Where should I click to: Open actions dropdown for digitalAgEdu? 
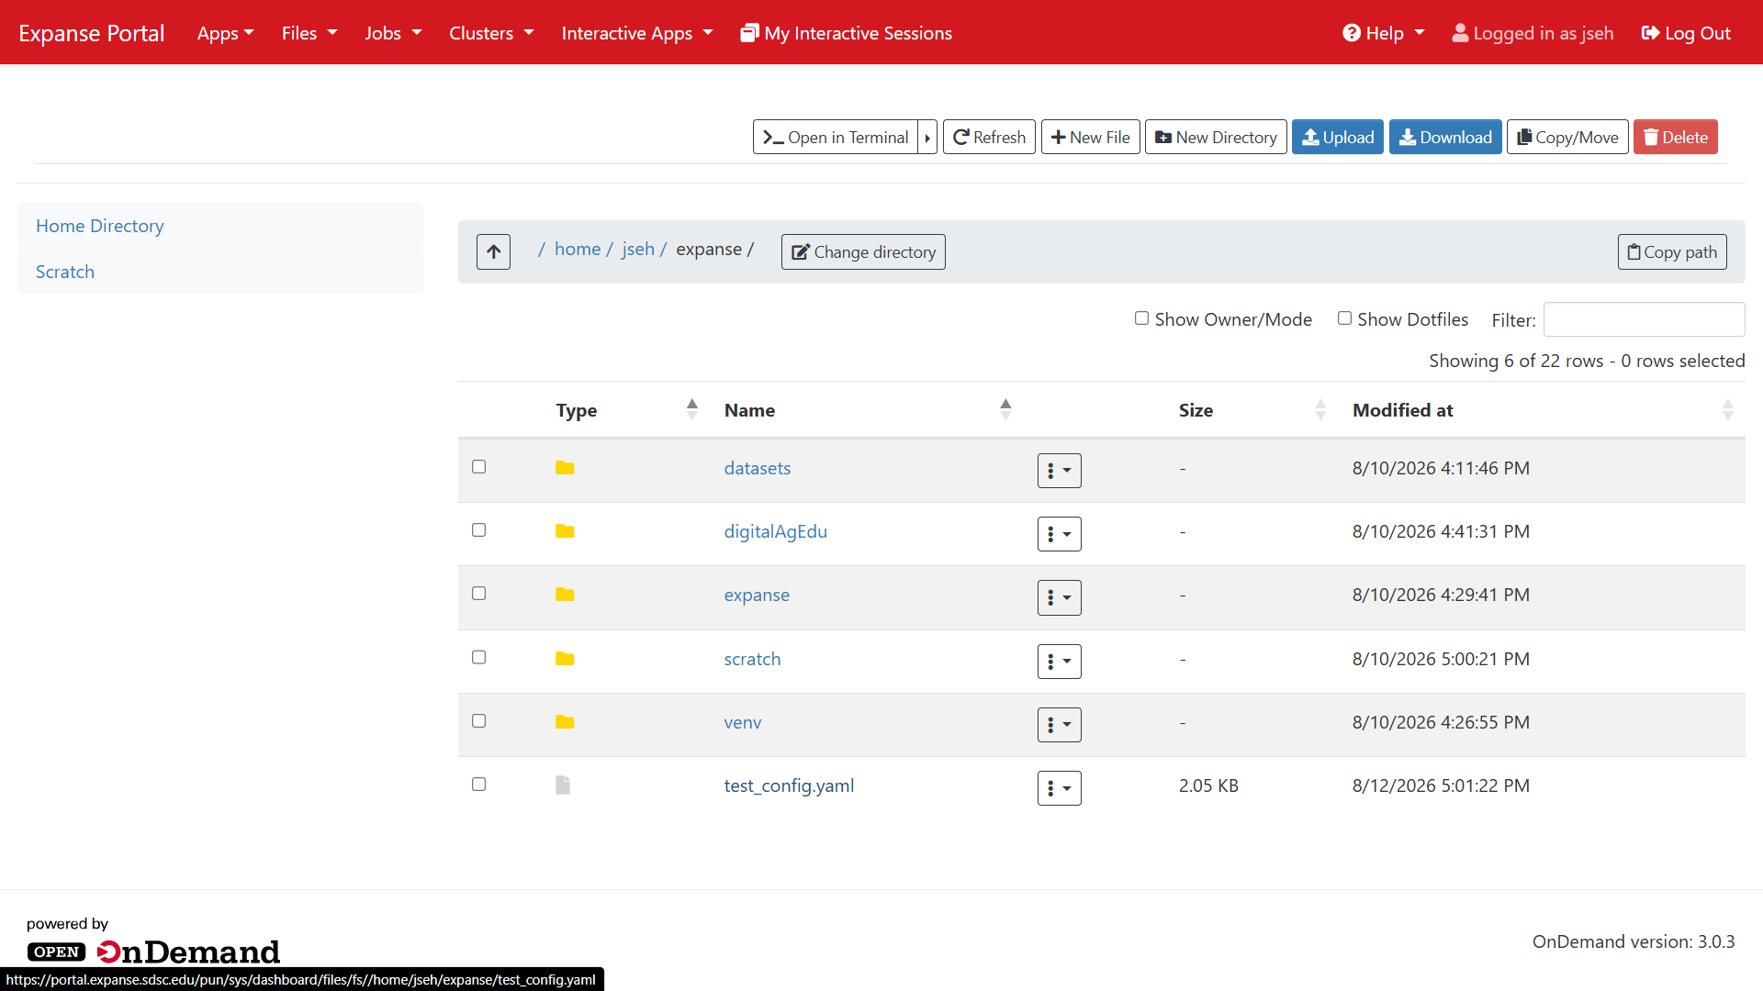(1059, 533)
